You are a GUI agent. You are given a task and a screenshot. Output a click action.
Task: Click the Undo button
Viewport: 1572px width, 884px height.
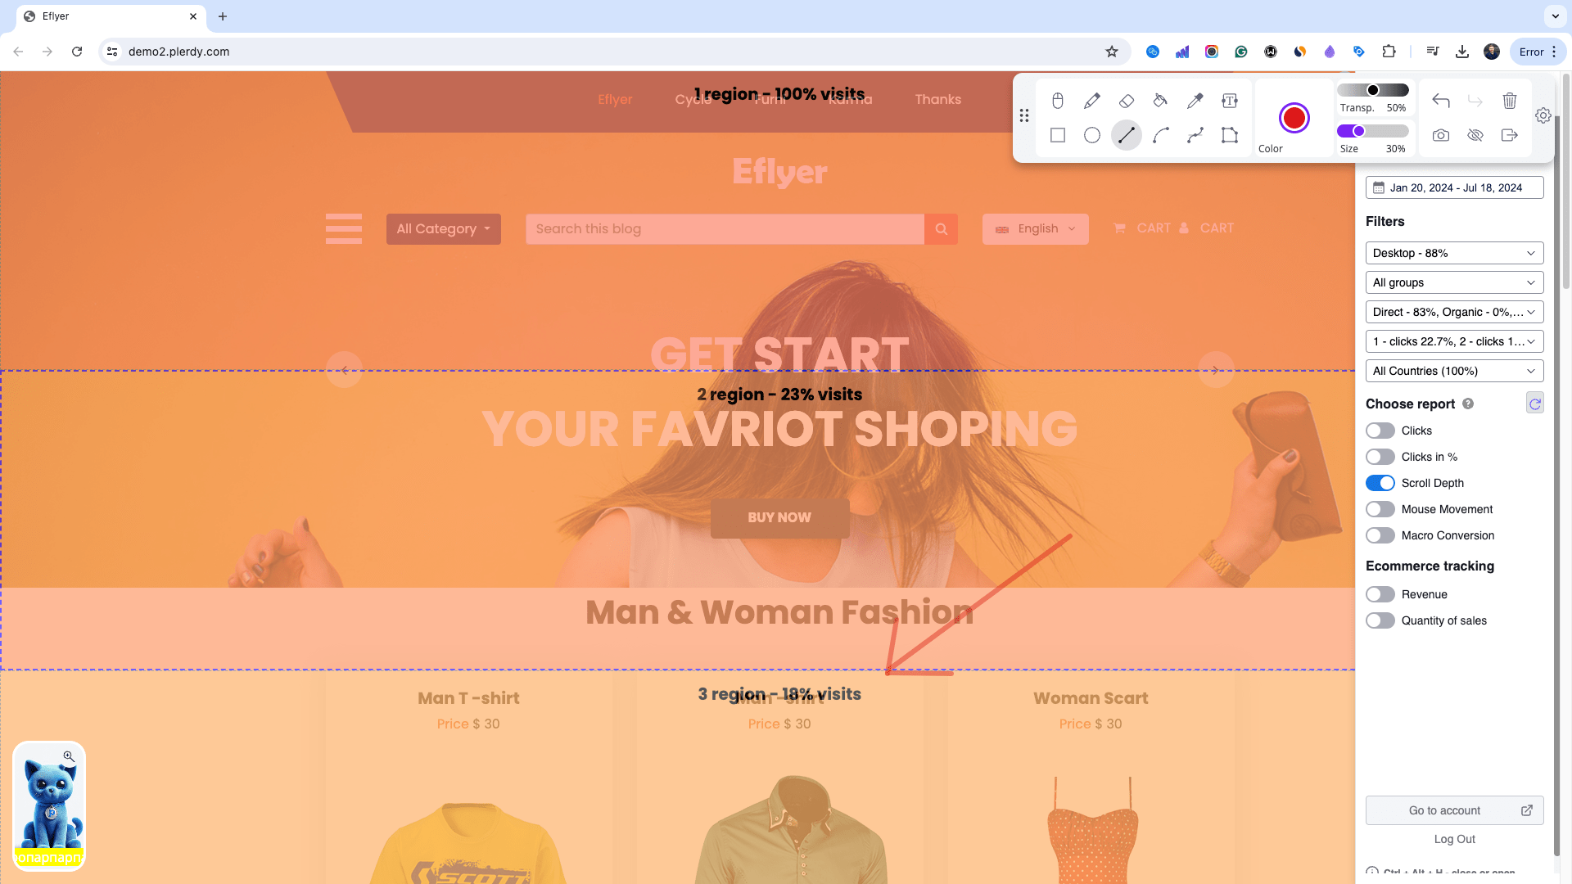click(x=1441, y=99)
